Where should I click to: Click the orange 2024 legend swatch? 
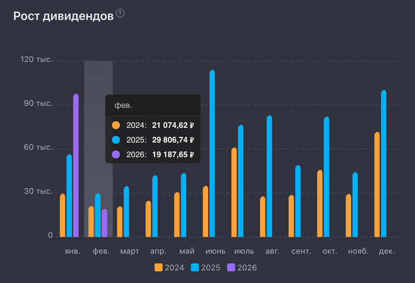pyautogui.click(x=158, y=268)
